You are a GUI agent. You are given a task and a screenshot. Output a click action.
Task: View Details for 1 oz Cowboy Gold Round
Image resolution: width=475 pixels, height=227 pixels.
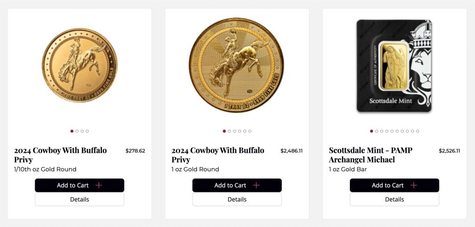pyautogui.click(x=237, y=200)
